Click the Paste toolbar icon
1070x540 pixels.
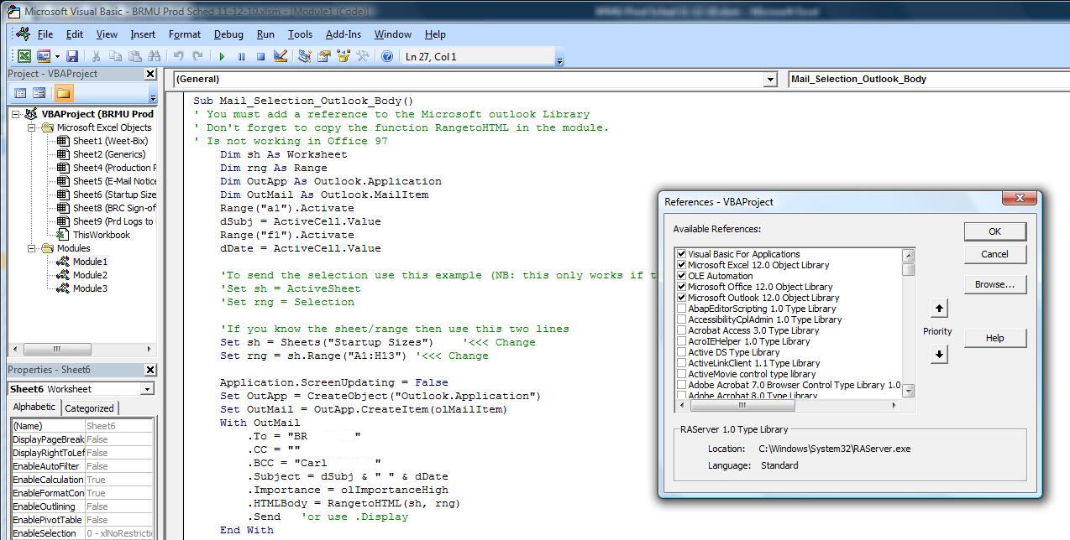click(x=134, y=56)
